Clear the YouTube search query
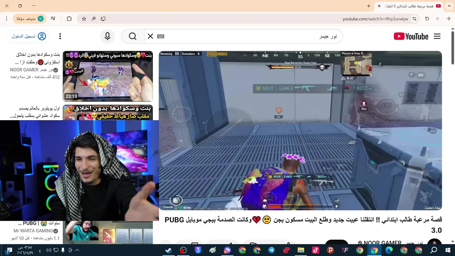This screenshot has width=455, height=256. [x=150, y=36]
